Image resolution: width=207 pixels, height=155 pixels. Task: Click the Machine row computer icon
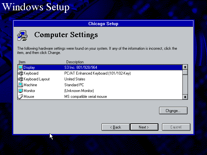click(x=20, y=85)
